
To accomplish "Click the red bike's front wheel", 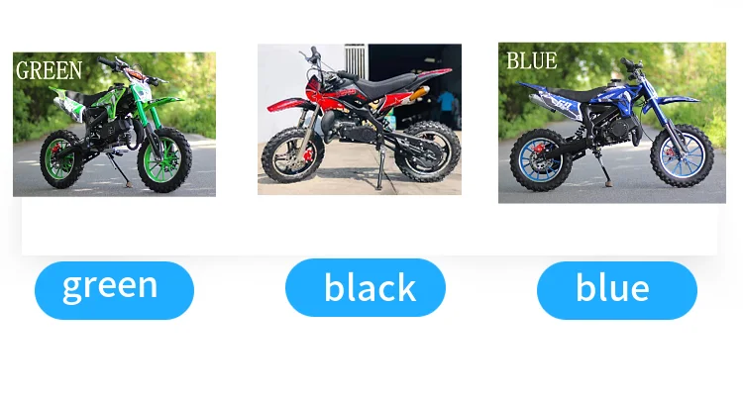I will 293,154.
